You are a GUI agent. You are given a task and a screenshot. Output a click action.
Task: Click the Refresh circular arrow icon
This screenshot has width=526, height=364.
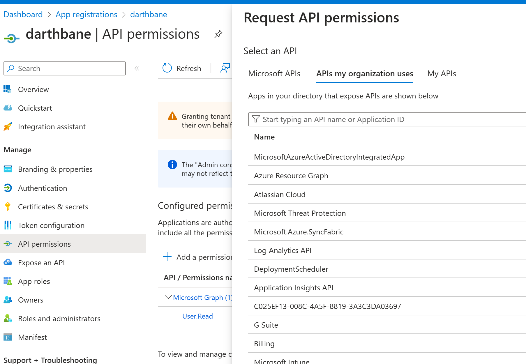click(167, 68)
